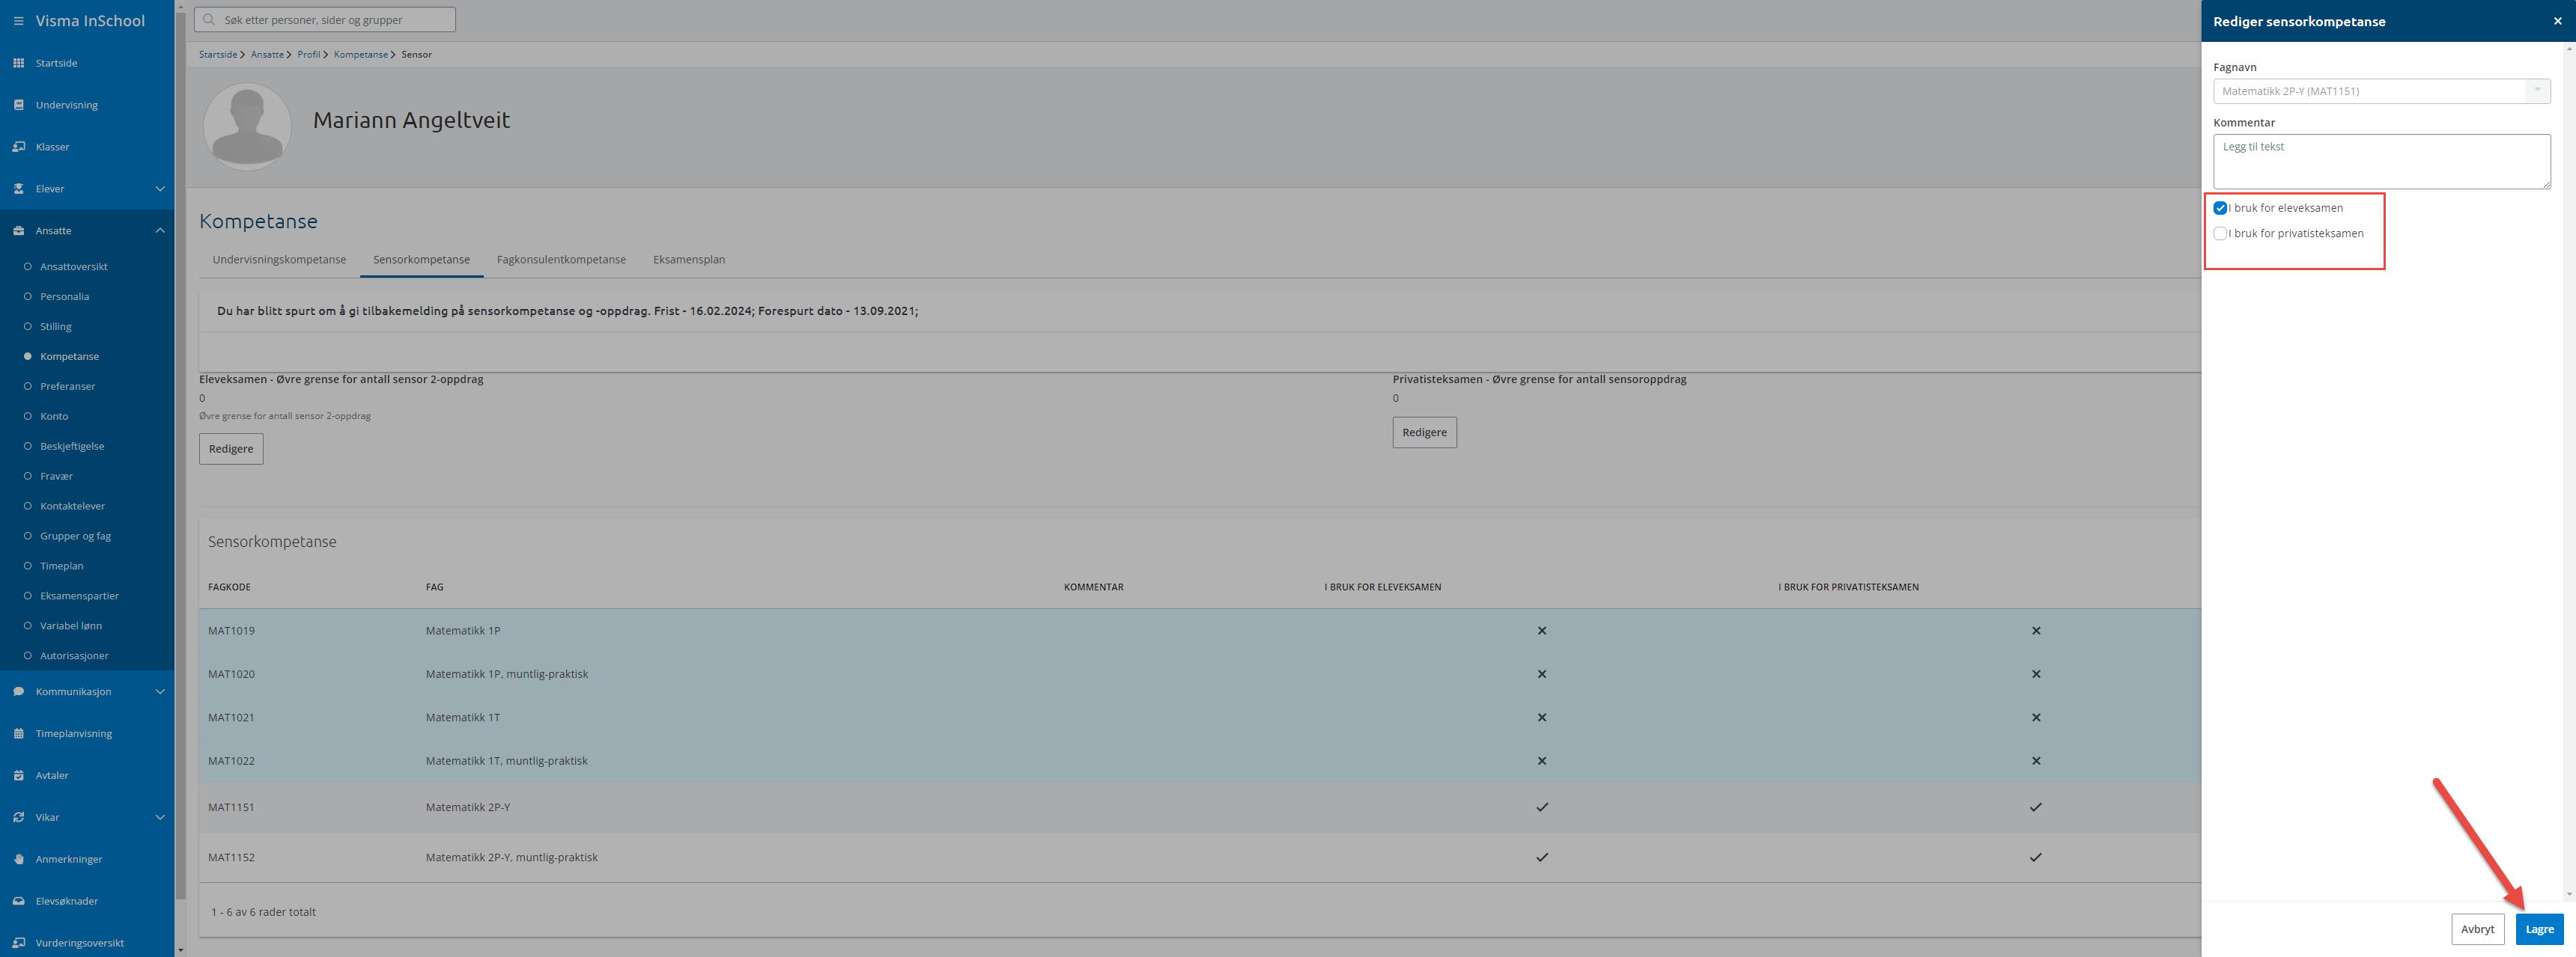The image size is (2576, 957).
Task: Click the search magnifier icon
Action: [209, 20]
